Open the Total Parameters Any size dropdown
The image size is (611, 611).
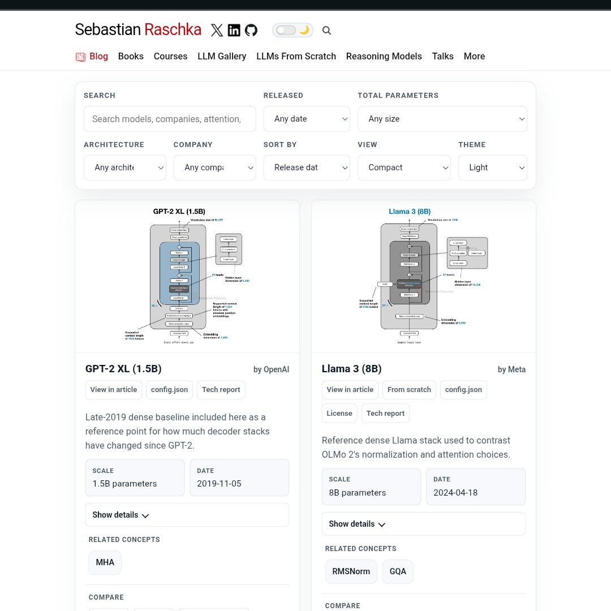pyautogui.click(x=442, y=119)
